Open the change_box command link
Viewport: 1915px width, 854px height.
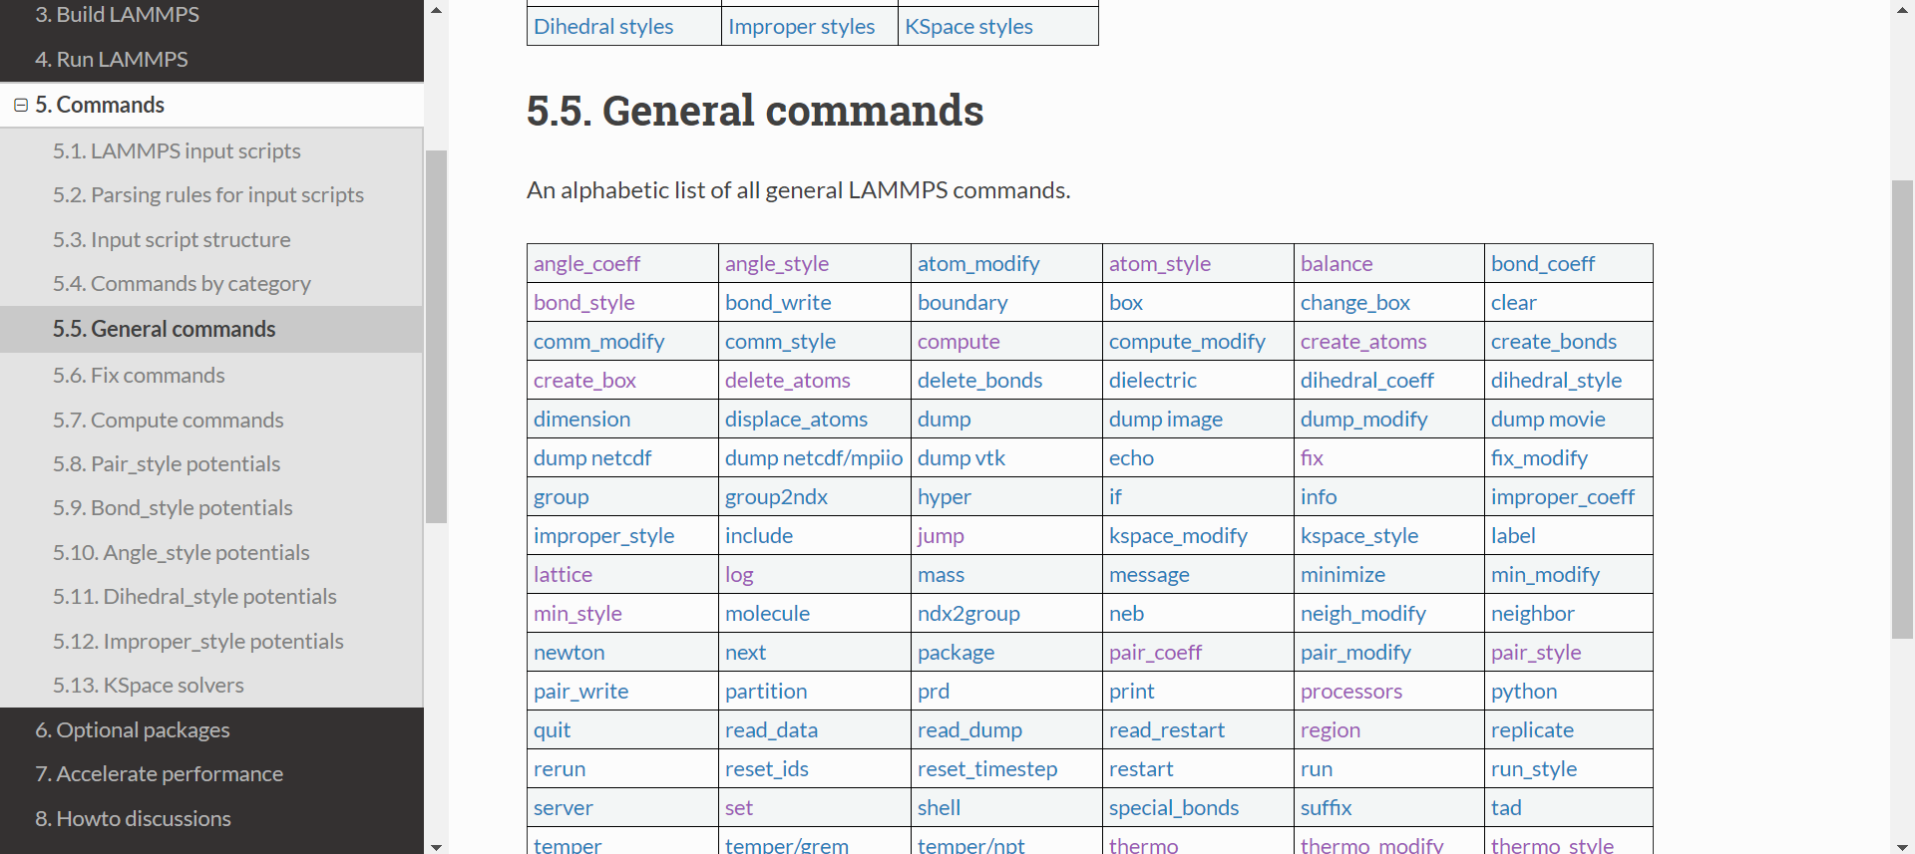click(x=1355, y=303)
